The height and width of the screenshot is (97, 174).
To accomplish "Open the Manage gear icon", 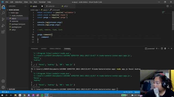I will click(x=3, y=87).
